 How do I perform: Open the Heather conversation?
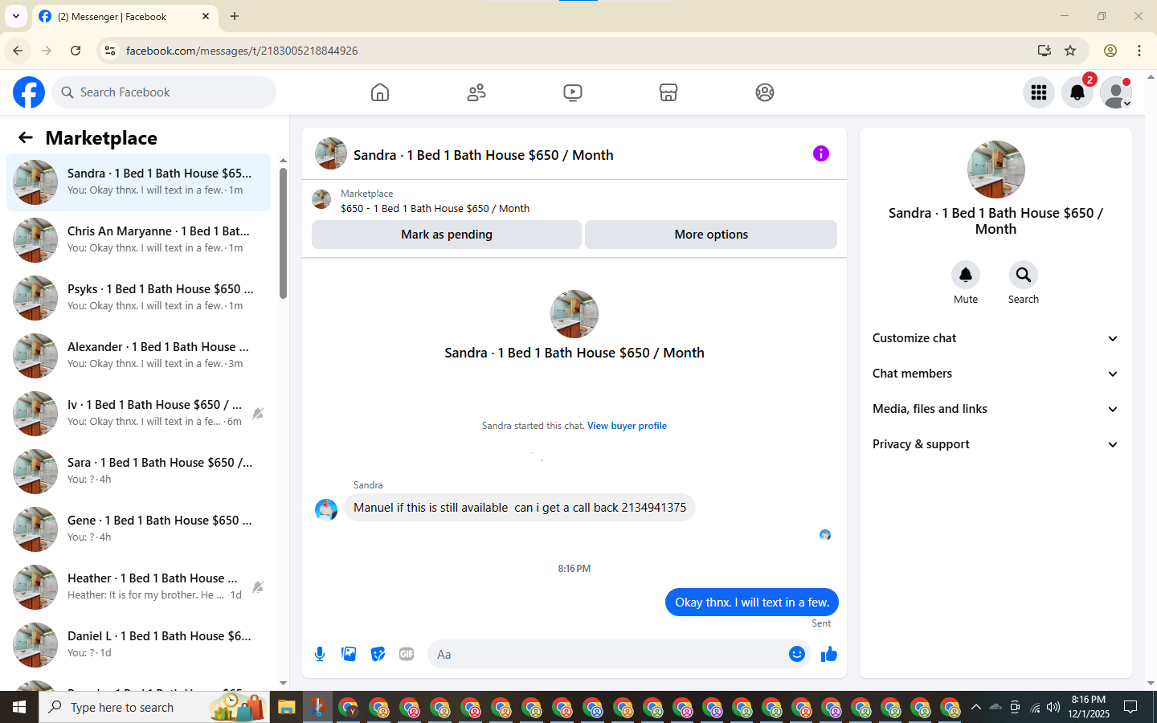click(138, 587)
